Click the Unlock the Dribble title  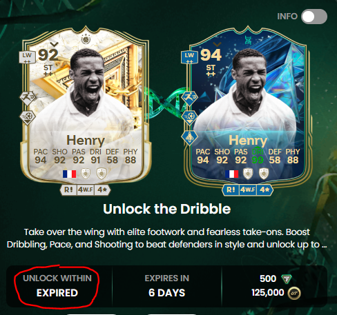166,209
